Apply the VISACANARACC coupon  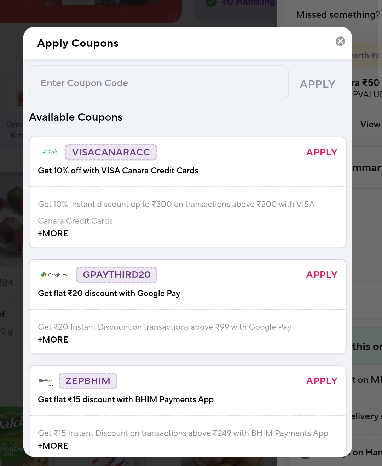(322, 152)
